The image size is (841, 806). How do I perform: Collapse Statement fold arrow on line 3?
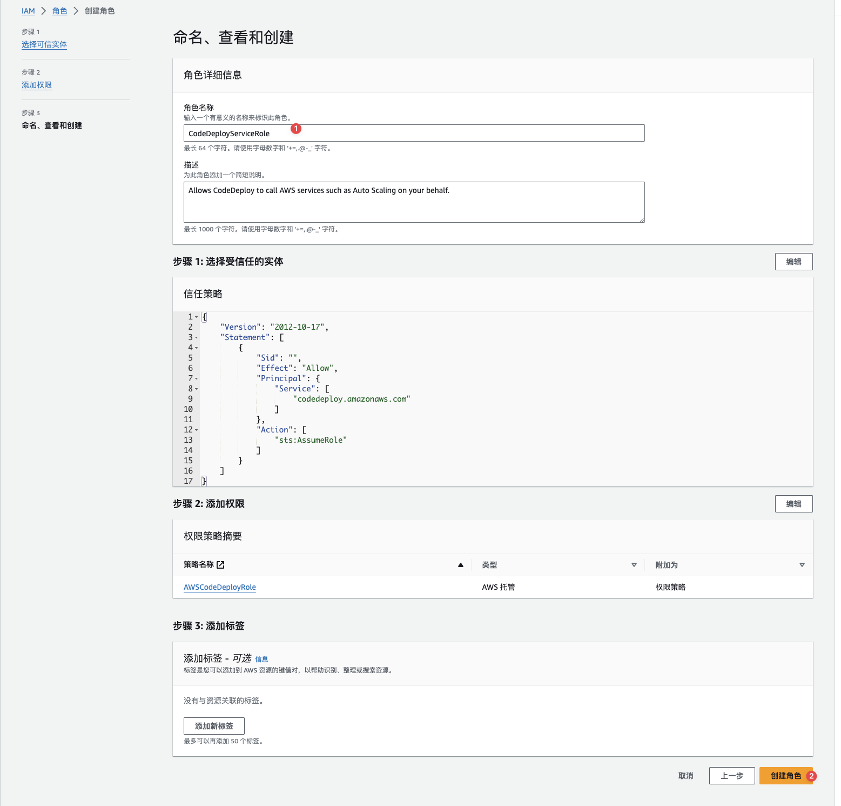[x=197, y=338]
